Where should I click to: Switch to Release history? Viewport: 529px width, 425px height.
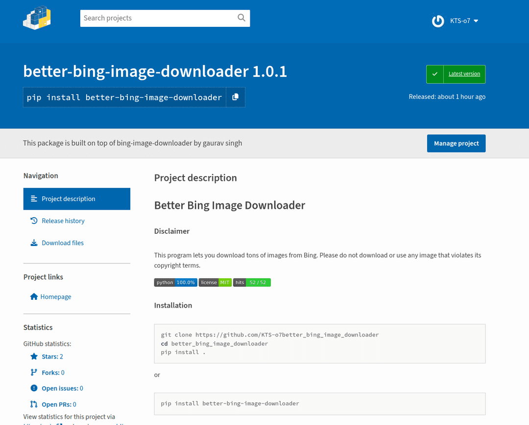coord(63,221)
